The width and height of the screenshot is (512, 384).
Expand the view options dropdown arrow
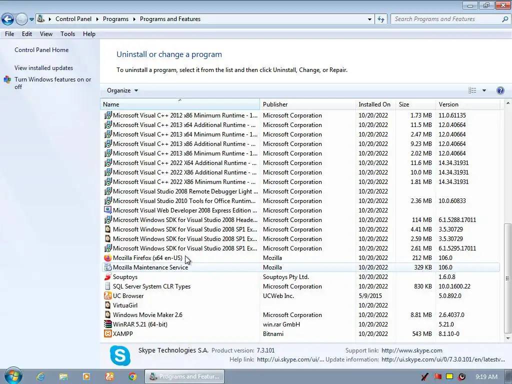484,90
